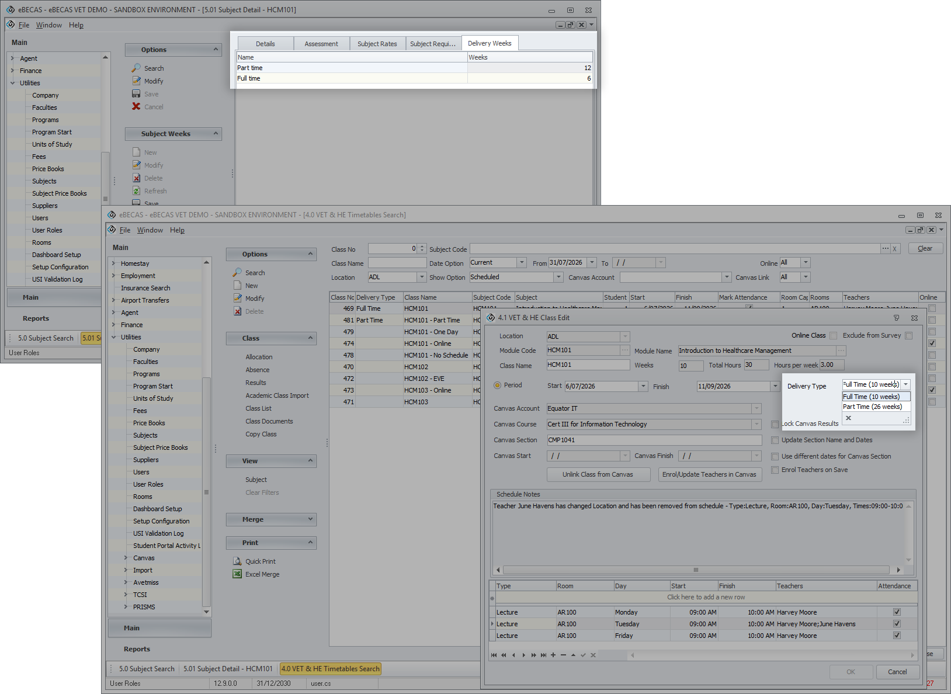The image size is (951, 694).
Task: Click Delete icon in Timetables Options panel
Action: tap(237, 311)
